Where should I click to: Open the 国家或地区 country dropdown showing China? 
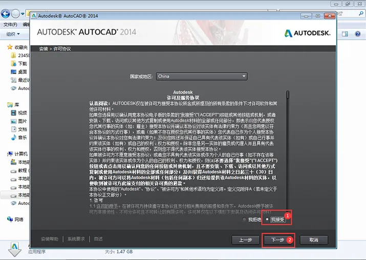point(202,76)
